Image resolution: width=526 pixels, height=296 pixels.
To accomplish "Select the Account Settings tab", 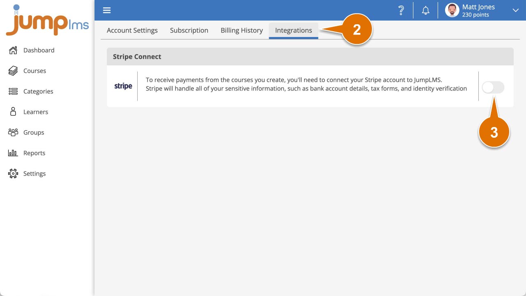I will coord(132,30).
